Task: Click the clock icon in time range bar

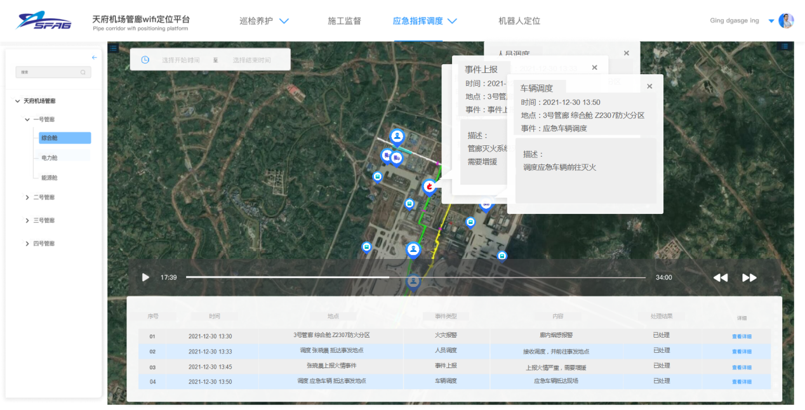Action: click(145, 60)
